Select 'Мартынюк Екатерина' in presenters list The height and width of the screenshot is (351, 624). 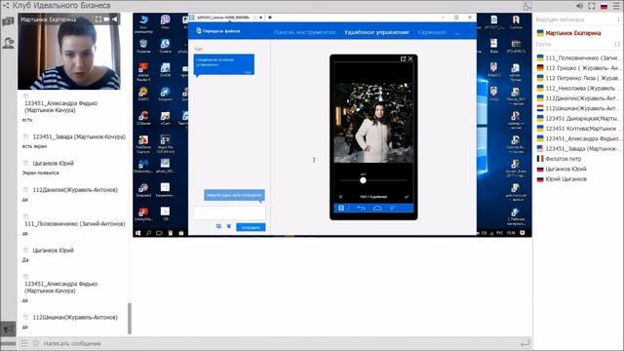pos(573,33)
